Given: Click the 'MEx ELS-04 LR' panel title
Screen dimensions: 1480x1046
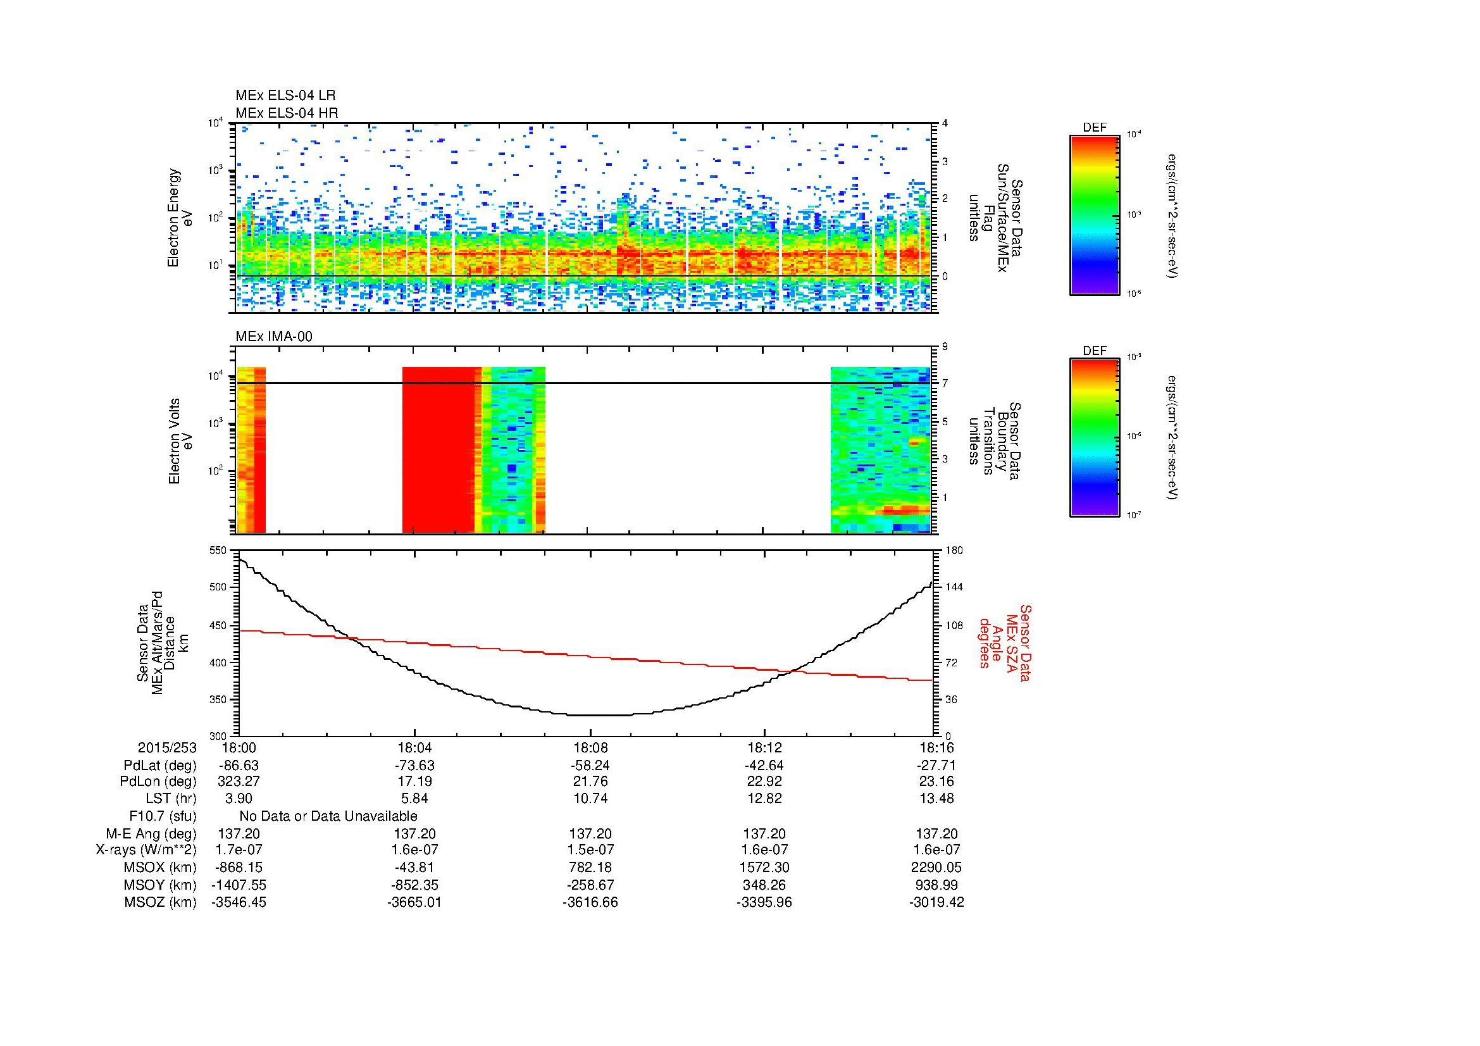Looking at the screenshot, I should [x=285, y=96].
